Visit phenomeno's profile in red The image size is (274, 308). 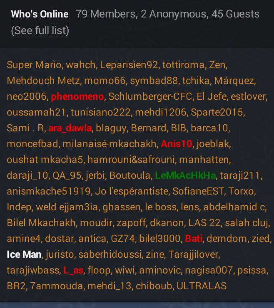(77, 96)
